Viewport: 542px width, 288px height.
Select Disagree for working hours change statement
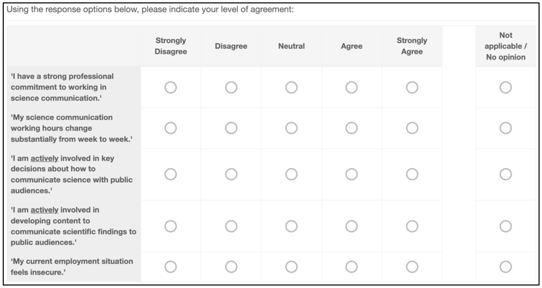[x=231, y=128]
